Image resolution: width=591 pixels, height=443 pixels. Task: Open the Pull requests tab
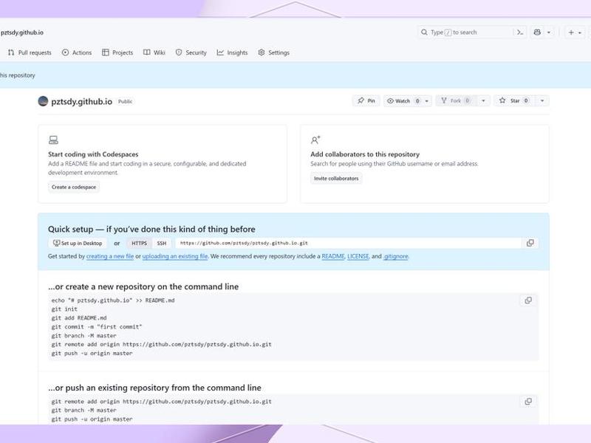(30, 52)
